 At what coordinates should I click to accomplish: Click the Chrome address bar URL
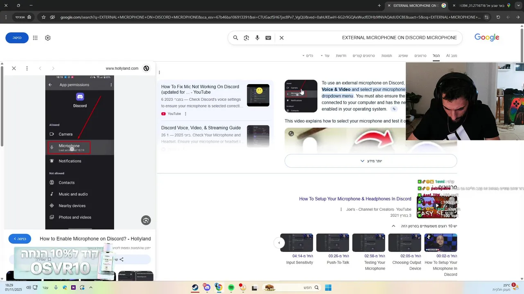tap(270, 17)
